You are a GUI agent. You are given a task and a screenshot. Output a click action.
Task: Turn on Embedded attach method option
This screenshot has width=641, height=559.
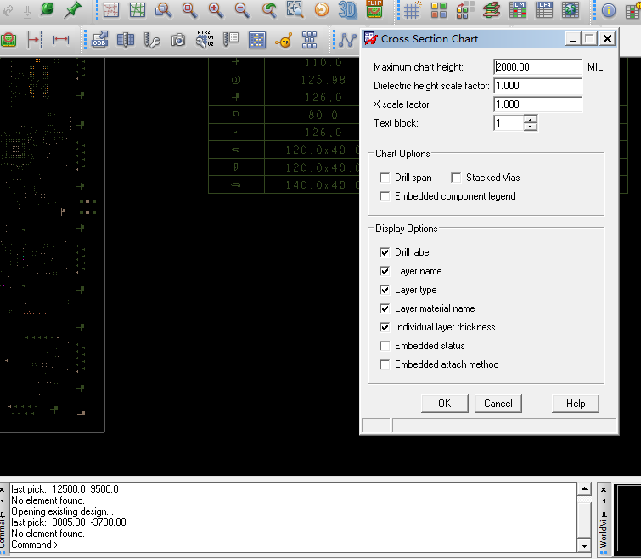coord(385,364)
